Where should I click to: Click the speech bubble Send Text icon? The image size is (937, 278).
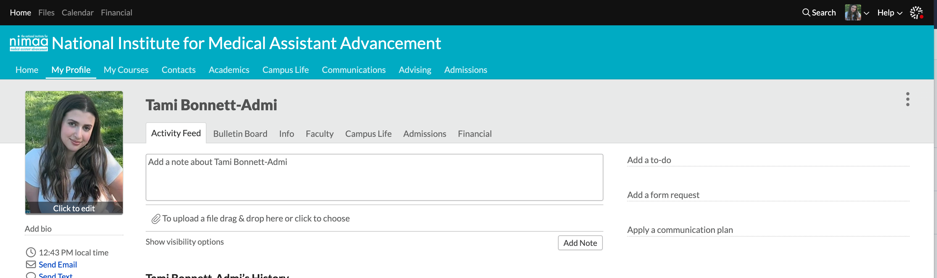31,276
